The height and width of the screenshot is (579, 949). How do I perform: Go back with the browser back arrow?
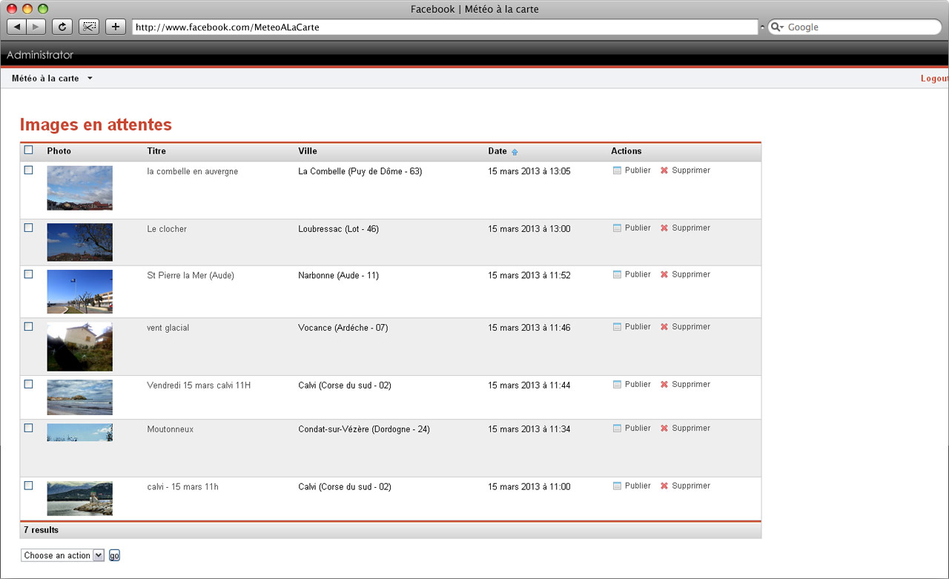(x=17, y=27)
